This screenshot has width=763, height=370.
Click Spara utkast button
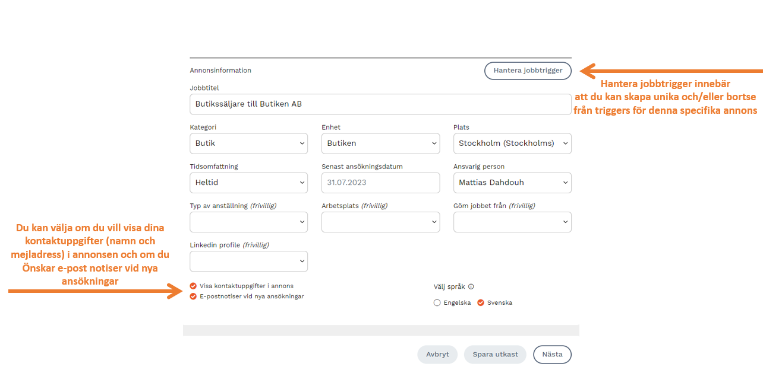495,355
